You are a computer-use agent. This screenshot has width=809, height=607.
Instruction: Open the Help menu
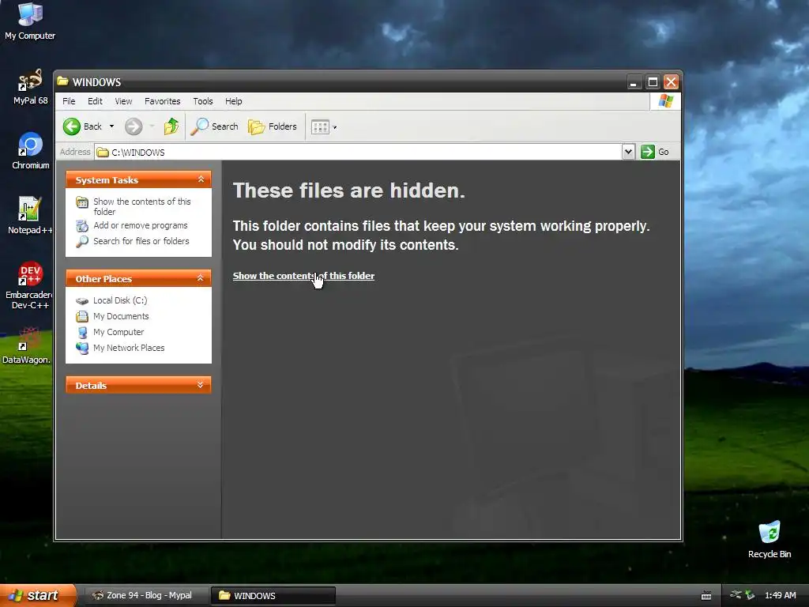(x=233, y=101)
